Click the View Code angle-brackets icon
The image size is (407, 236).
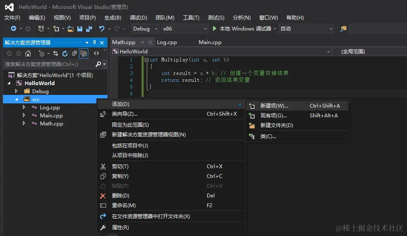pos(96,53)
